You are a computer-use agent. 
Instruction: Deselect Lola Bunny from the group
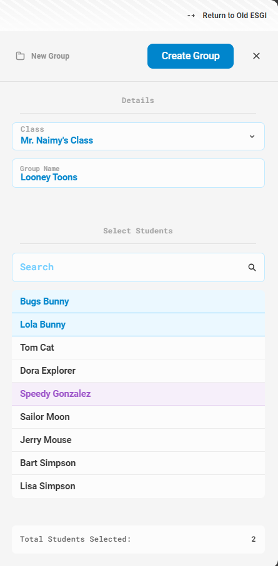click(x=139, y=324)
